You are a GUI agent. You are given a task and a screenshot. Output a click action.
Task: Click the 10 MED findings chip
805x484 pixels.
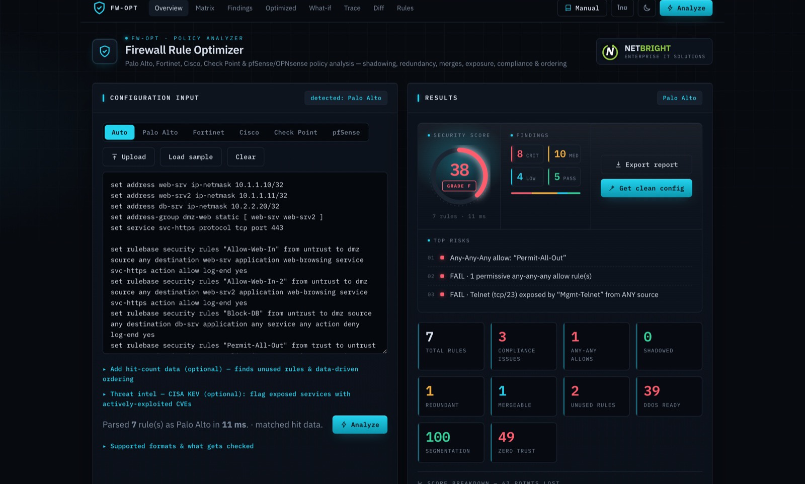point(565,154)
